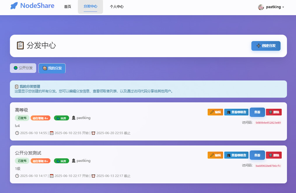
Task: Select the 我的分发 tab
Action: click(52, 68)
